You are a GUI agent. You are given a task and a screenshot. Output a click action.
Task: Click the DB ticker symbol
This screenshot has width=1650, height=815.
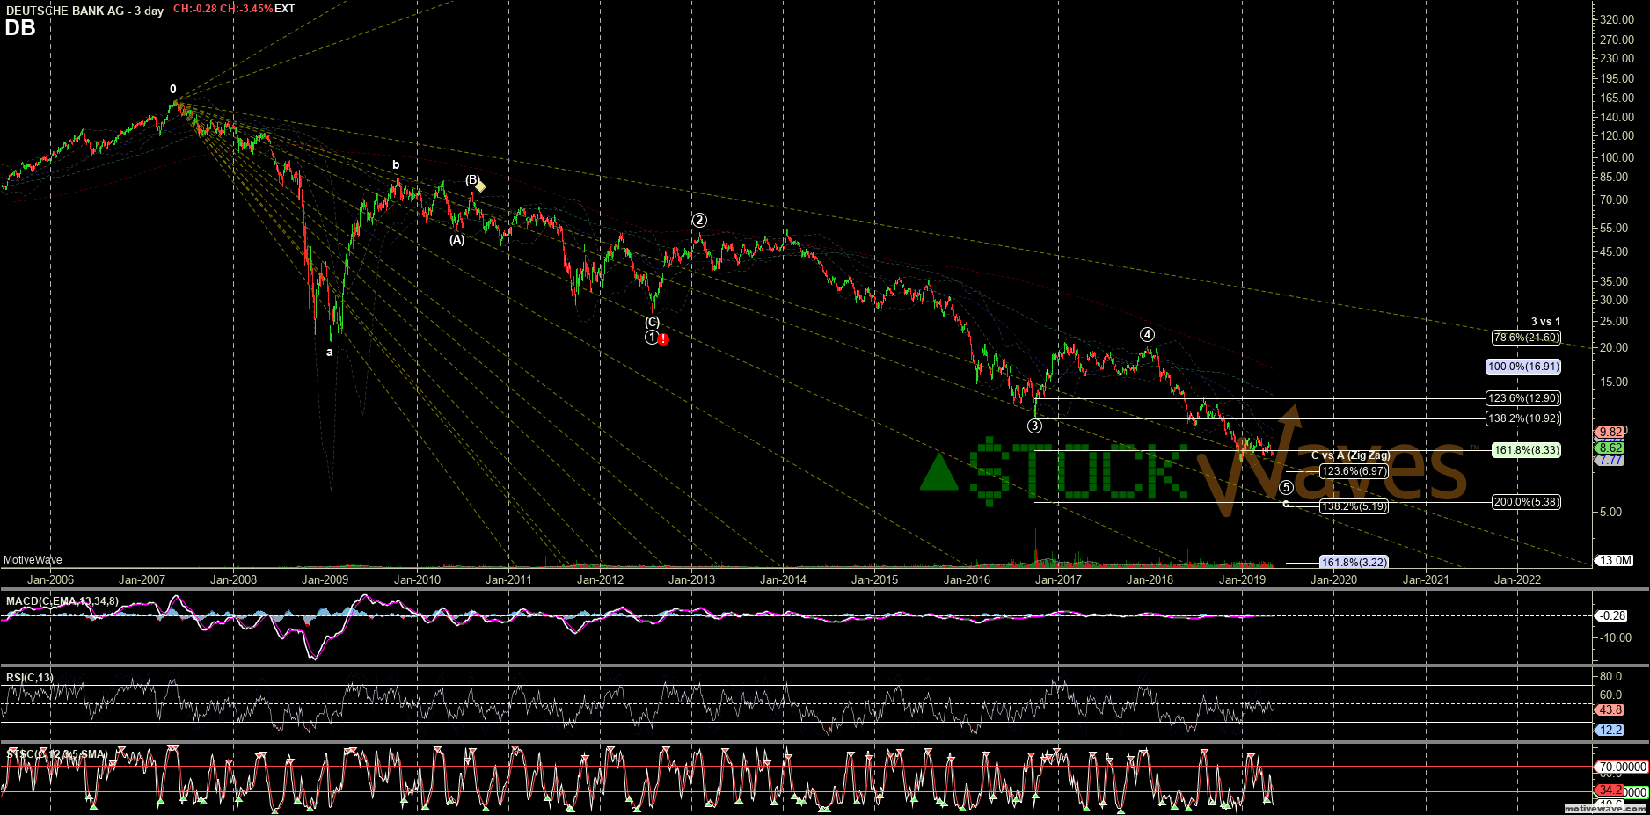pyautogui.click(x=20, y=27)
